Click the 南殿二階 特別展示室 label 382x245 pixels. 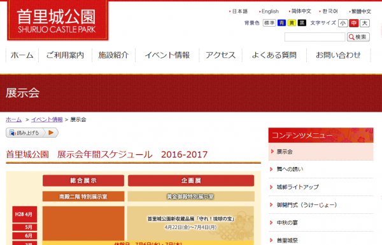(x=83, y=196)
